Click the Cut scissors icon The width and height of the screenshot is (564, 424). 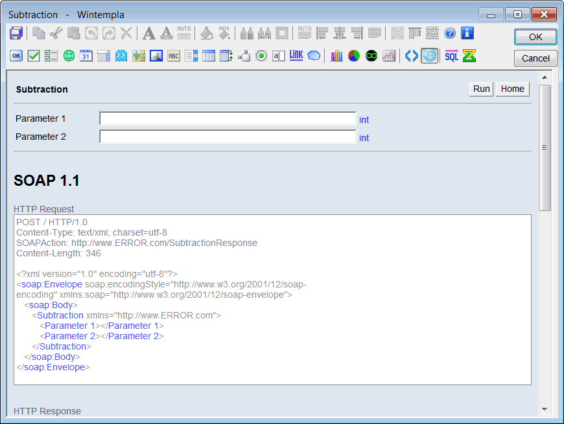click(56, 34)
